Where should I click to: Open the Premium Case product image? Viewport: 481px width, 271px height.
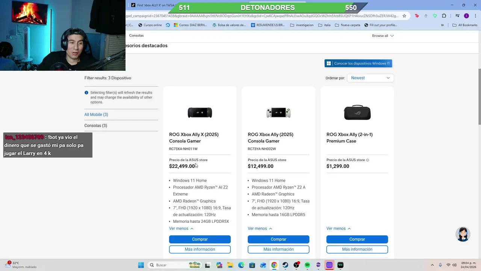pyautogui.click(x=357, y=113)
